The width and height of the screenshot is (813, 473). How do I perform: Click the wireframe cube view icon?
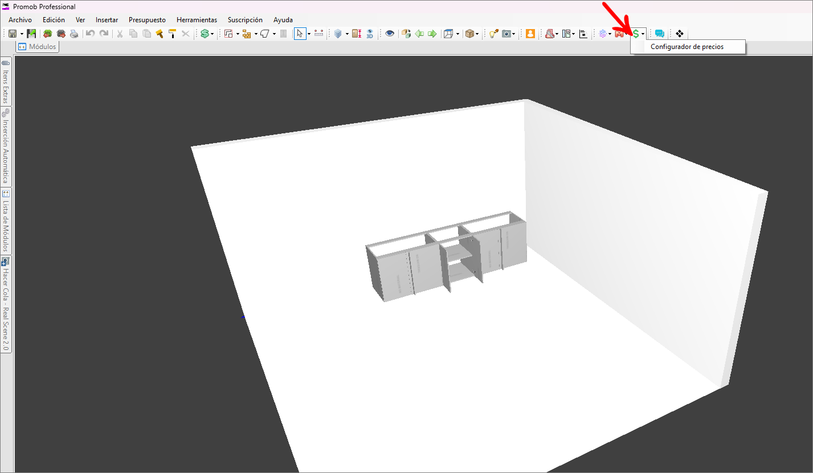(x=448, y=34)
